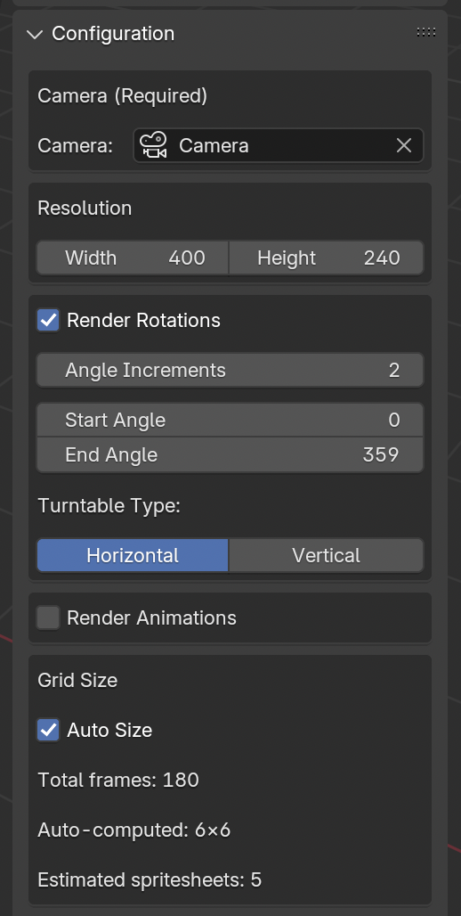The width and height of the screenshot is (461, 916).
Task: Click the Turntable Type label
Action: (109, 505)
